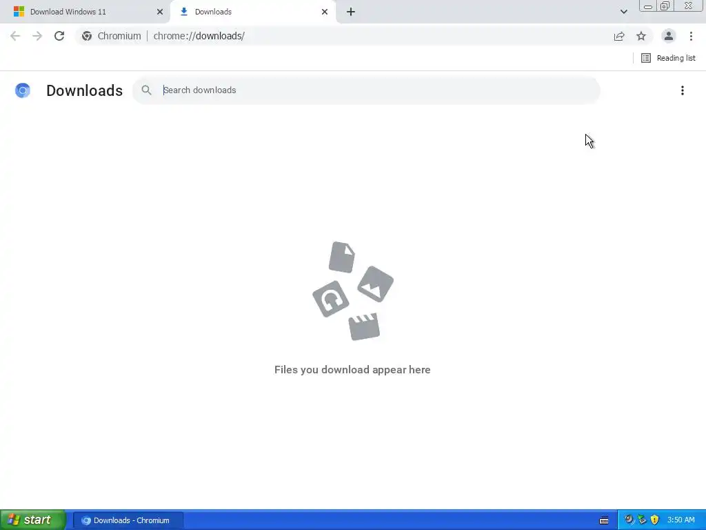The height and width of the screenshot is (530, 706).
Task: Click the Search downloads field
Action: pyautogui.click(x=379, y=90)
